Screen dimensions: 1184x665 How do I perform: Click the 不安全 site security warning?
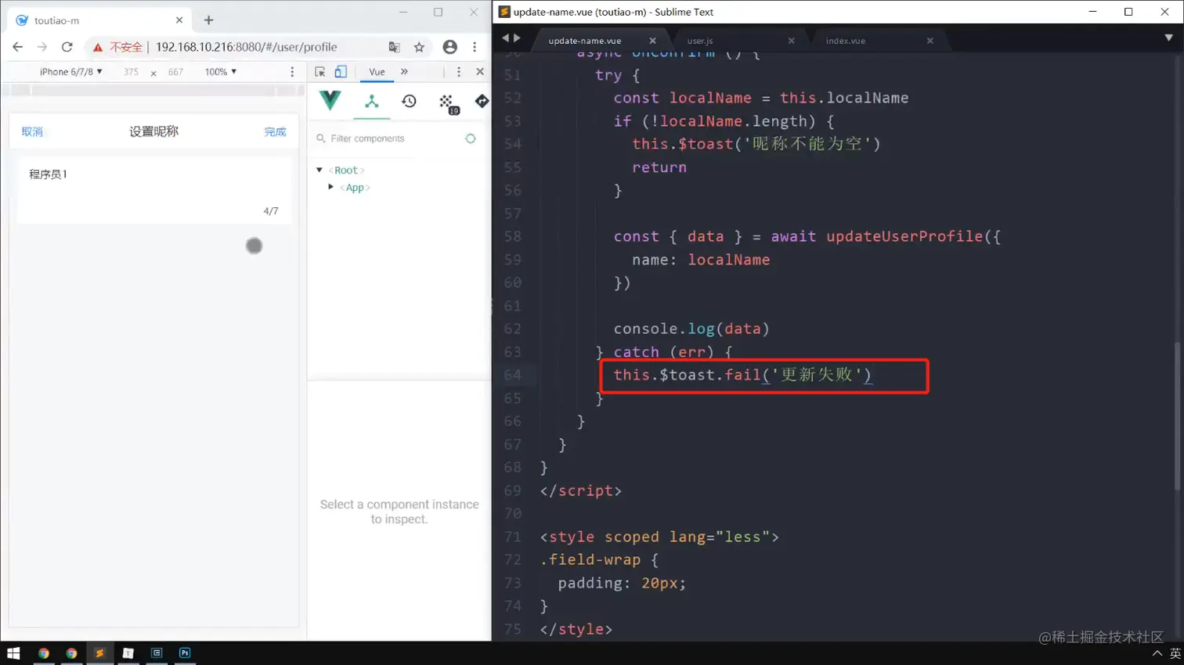[118, 47]
